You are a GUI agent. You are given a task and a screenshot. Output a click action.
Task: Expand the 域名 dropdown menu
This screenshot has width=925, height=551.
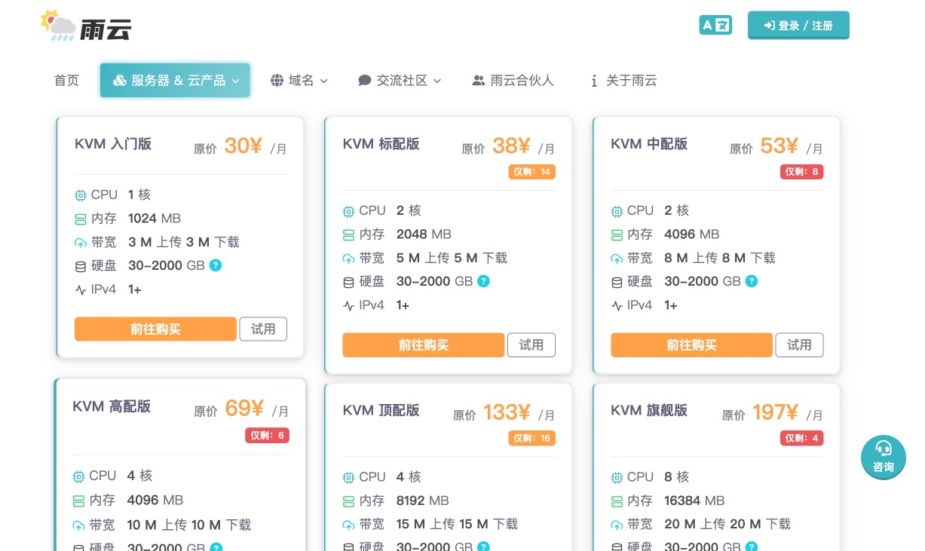tap(299, 81)
